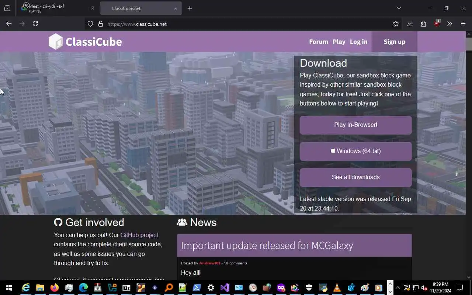View the 10 comments link
Screen dimensions: 472x295
(235, 263)
